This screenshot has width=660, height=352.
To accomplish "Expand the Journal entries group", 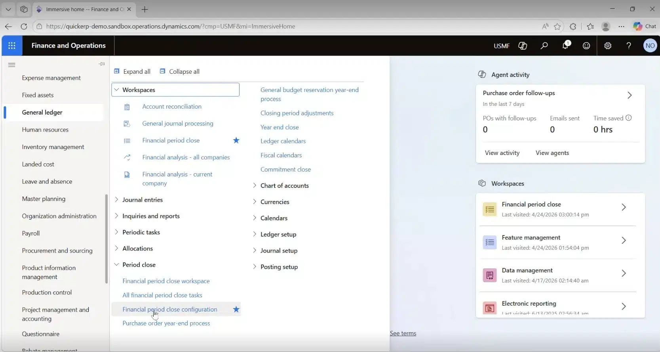I will pyautogui.click(x=116, y=199).
